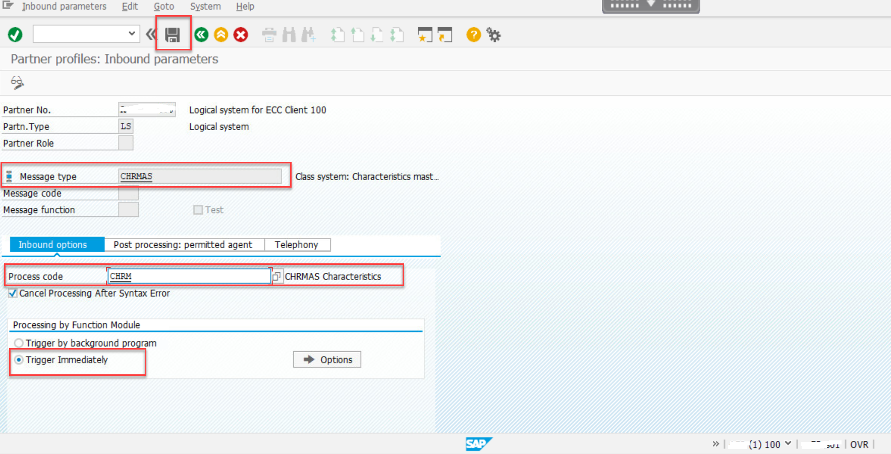
Task: Click 'CHRMAS Characteristics' description text
Action: [333, 276]
